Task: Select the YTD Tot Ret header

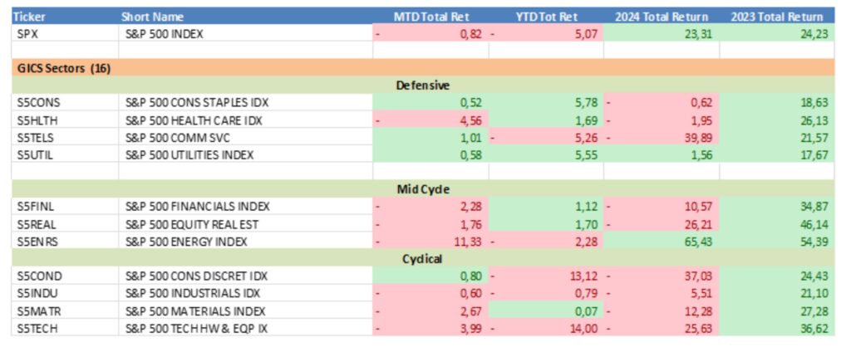Action: (x=545, y=17)
